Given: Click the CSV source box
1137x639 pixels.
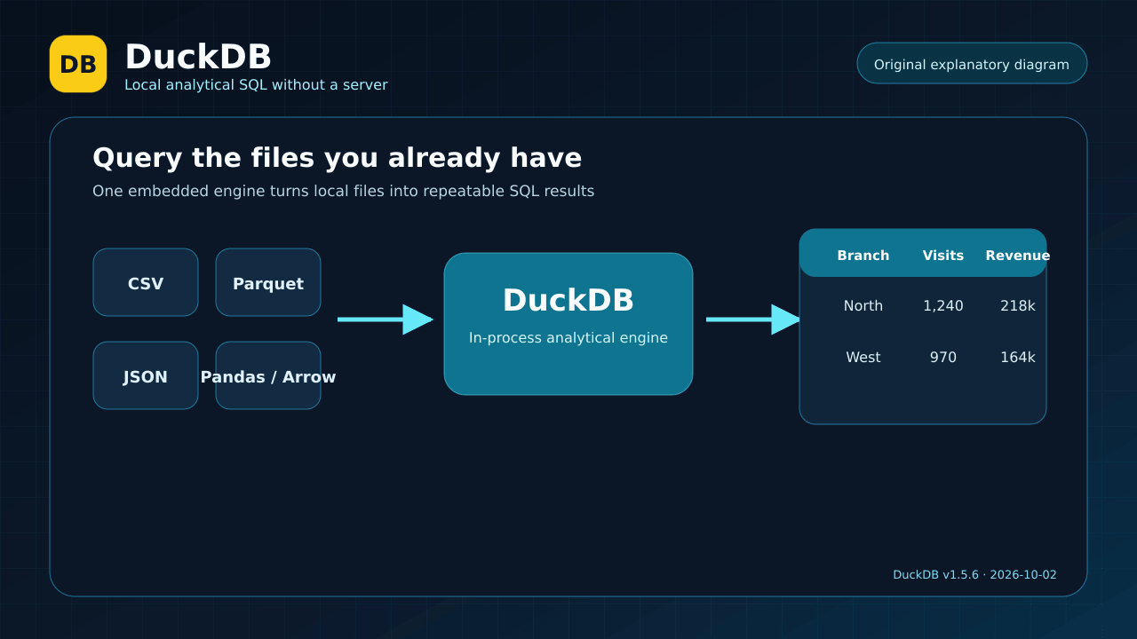Looking at the screenshot, I should coord(146,283).
